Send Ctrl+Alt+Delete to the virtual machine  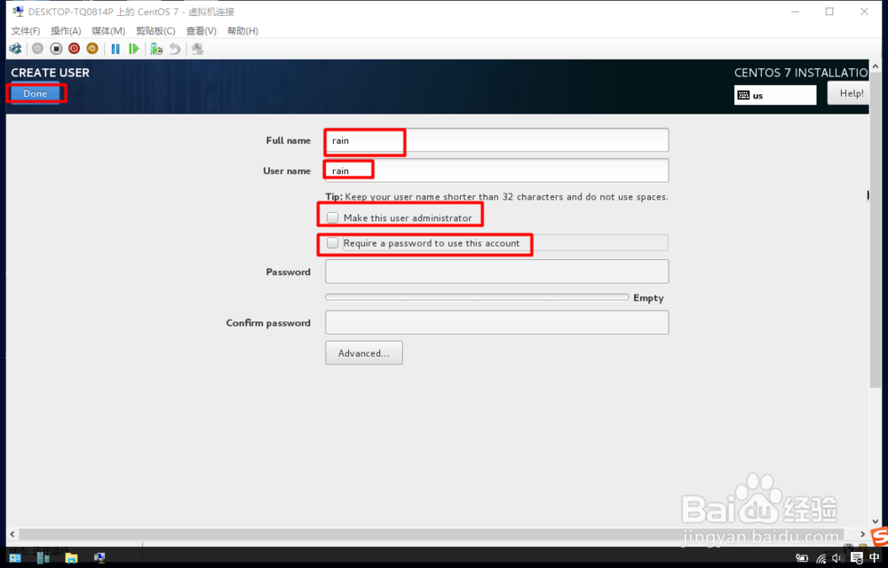coord(15,48)
